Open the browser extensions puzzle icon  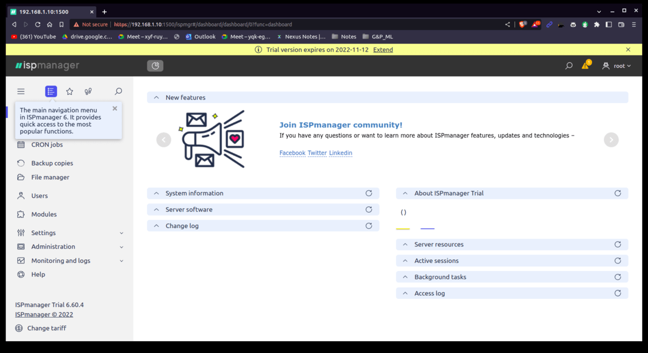point(597,24)
